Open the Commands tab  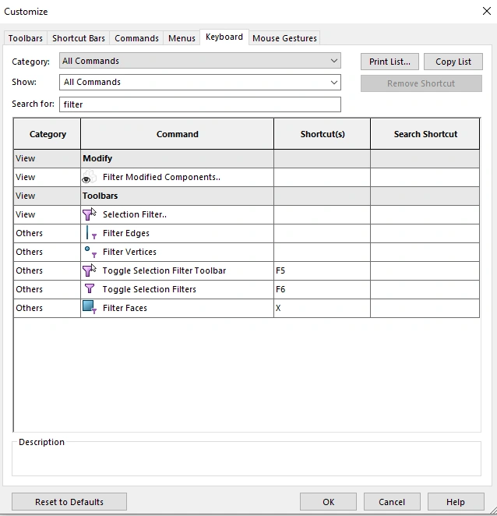coord(136,38)
